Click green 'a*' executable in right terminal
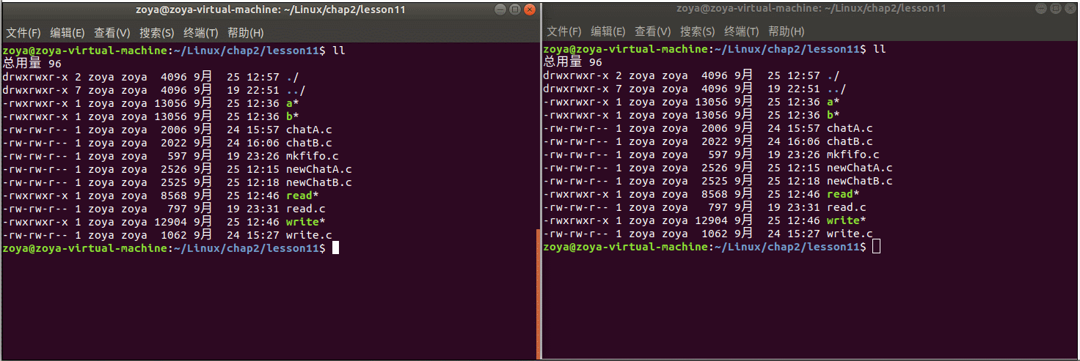The height and width of the screenshot is (361, 1080). coord(833,102)
